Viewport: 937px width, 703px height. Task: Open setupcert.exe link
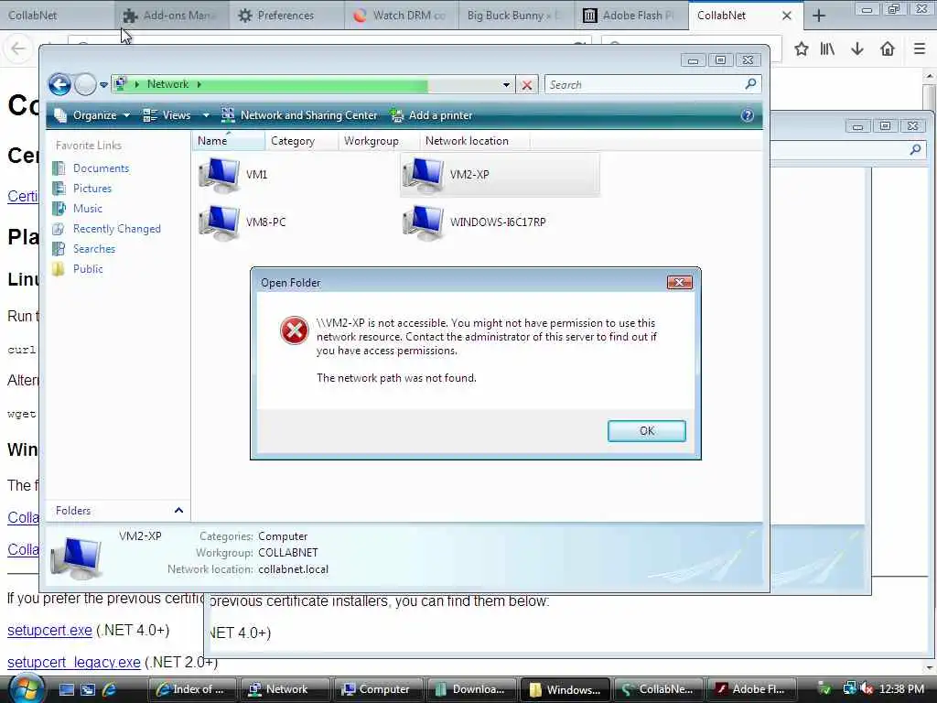pyautogui.click(x=49, y=630)
